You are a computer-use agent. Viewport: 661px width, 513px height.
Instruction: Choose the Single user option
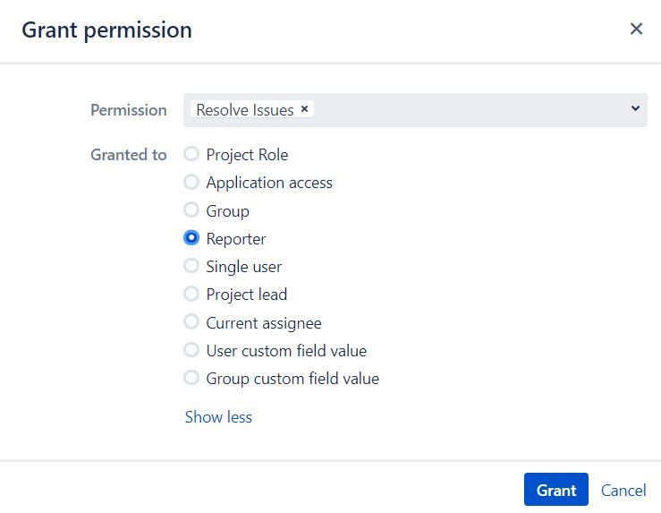click(191, 266)
